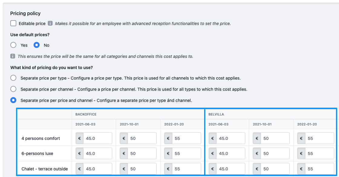Edit Backoffice 6-persoons luxe 2022-01-20 price
This screenshot has width=339, height=177.
coord(186,153)
